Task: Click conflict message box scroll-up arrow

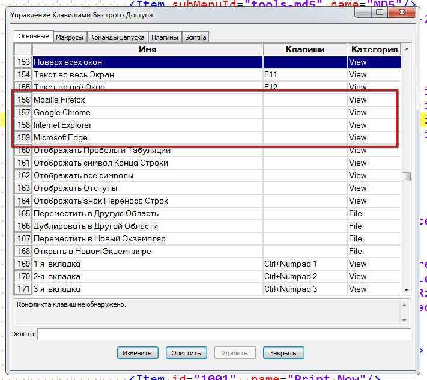Action: point(404,305)
